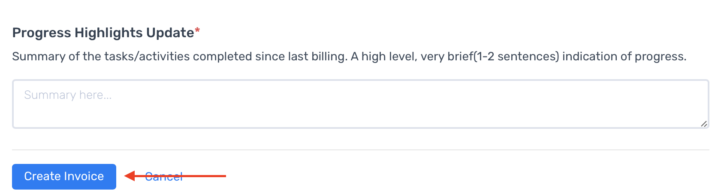Screen dimensions: 724x196
Task: Click the bottom-right corner grip of textarea
Action: click(x=704, y=124)
